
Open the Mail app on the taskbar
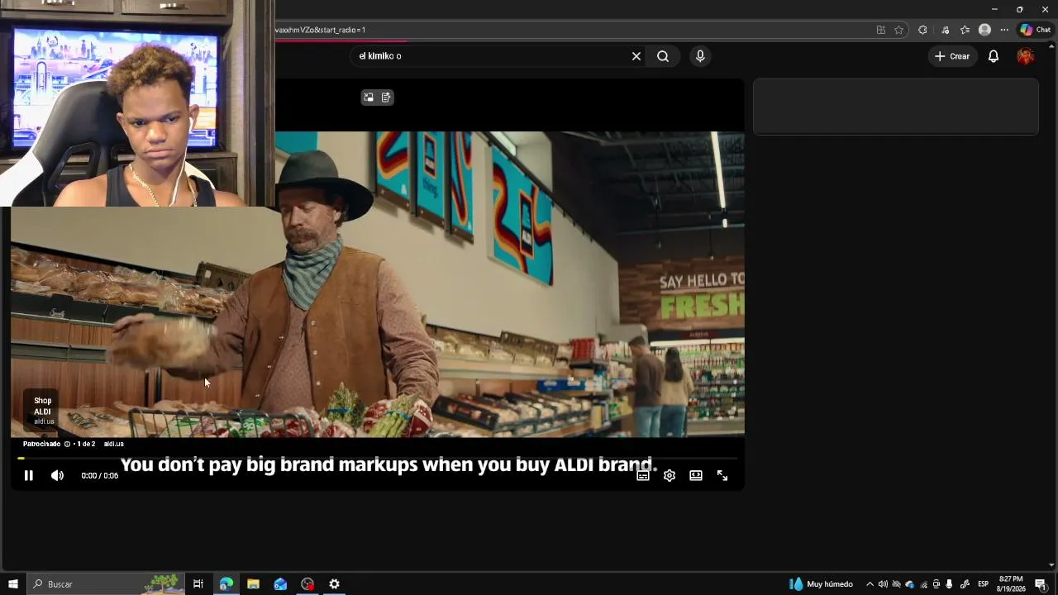coord(280,584)
